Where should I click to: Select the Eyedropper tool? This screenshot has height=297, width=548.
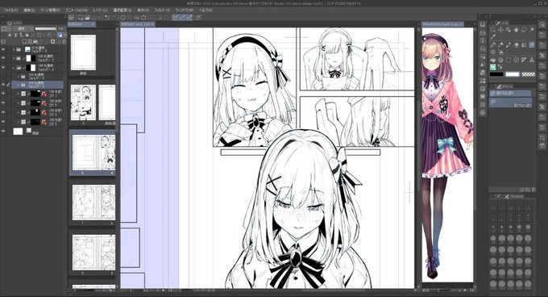(x=492, y=37)
